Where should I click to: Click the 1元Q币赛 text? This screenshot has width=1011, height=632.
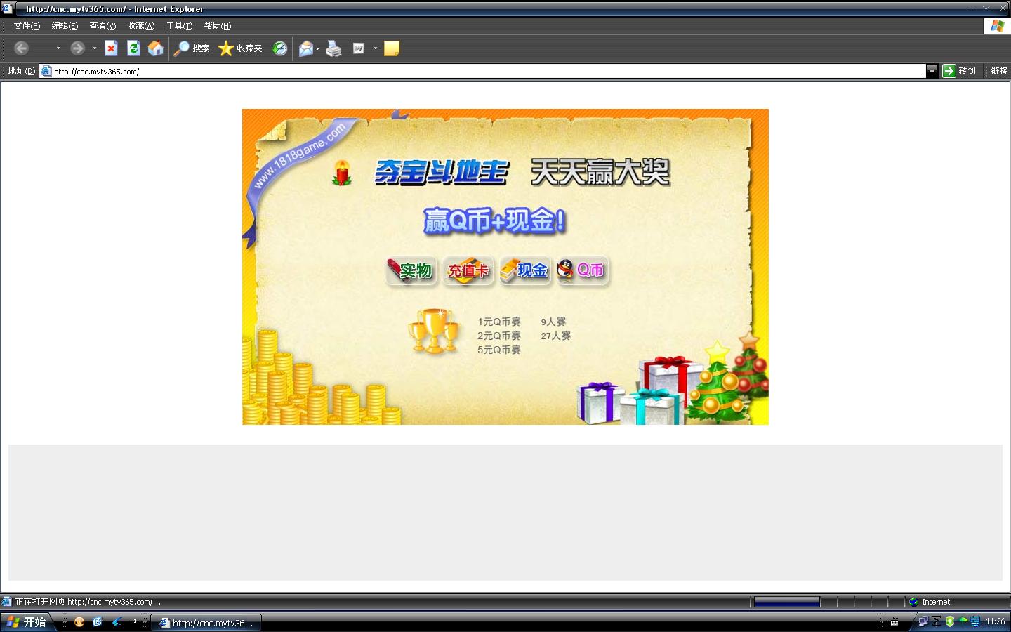(x=499, y=322)
